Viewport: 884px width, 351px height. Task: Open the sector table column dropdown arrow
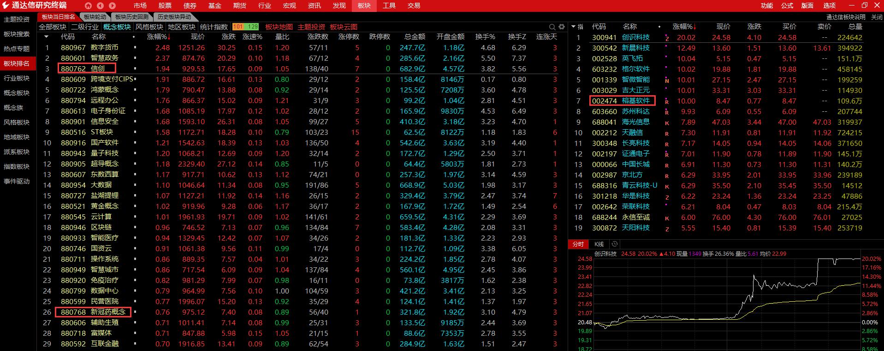[45, 37]
